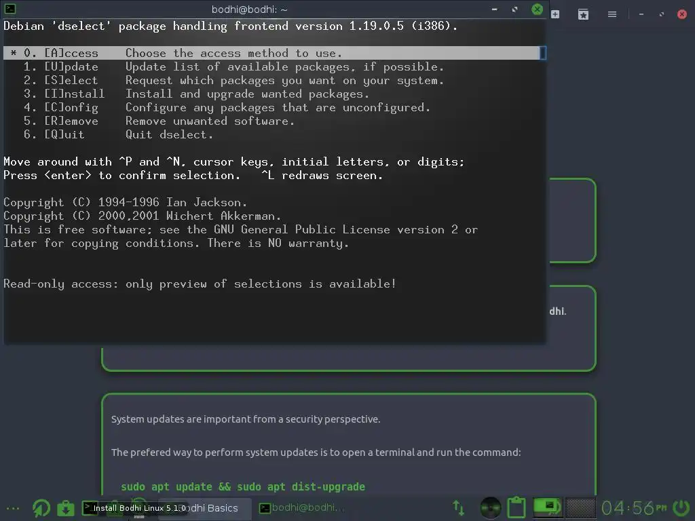Screen dimensions: 695x521
Task: Click the 'sudo apt update && sudo apt dist-upgrade' command
Action: [243, 487]
